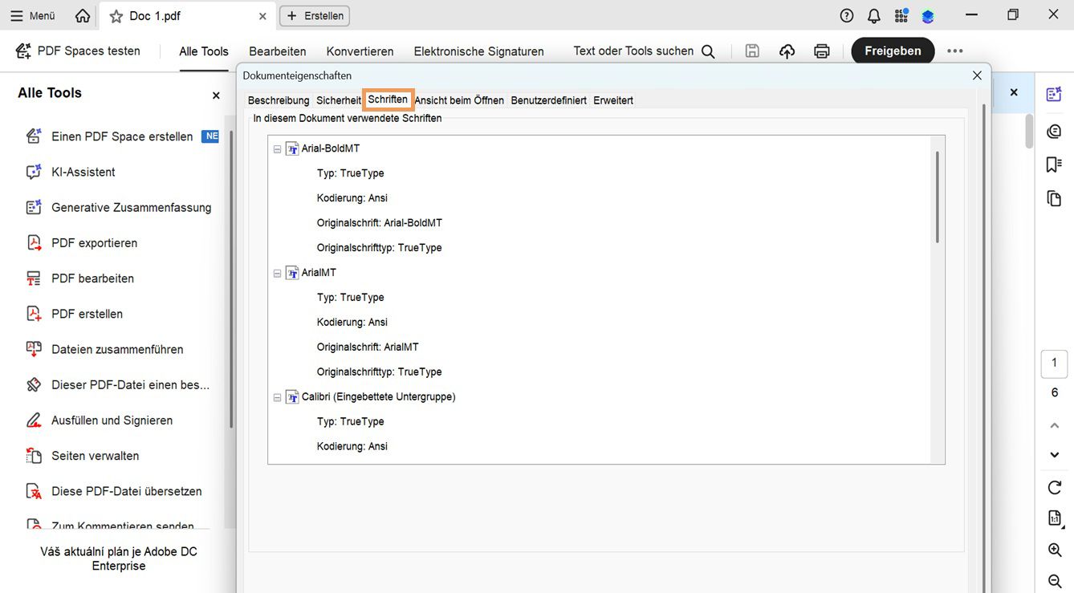This screenshot has width=1074, height=593.
Task: Save the file with the diskette icon
Action: pos(752,51)
